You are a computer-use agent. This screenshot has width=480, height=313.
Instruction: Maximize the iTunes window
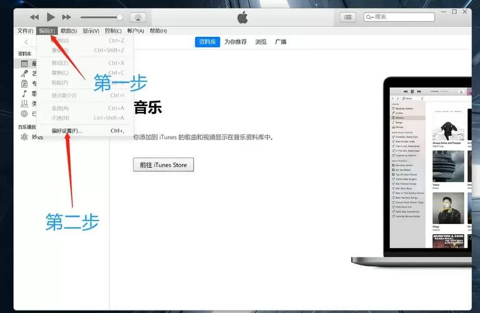coord(454,12)
